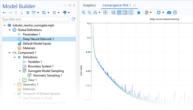Image resolution: width=193 pixels, height=110 pixels.
Task: Open the Model Builder window position menu
Action: (x=65, y=5)
